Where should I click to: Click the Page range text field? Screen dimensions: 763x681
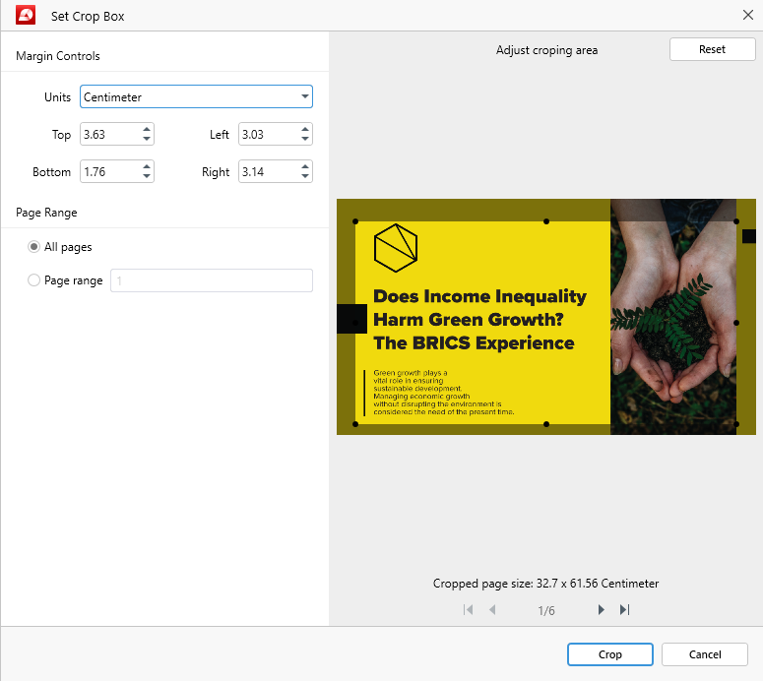click(212, 280)
